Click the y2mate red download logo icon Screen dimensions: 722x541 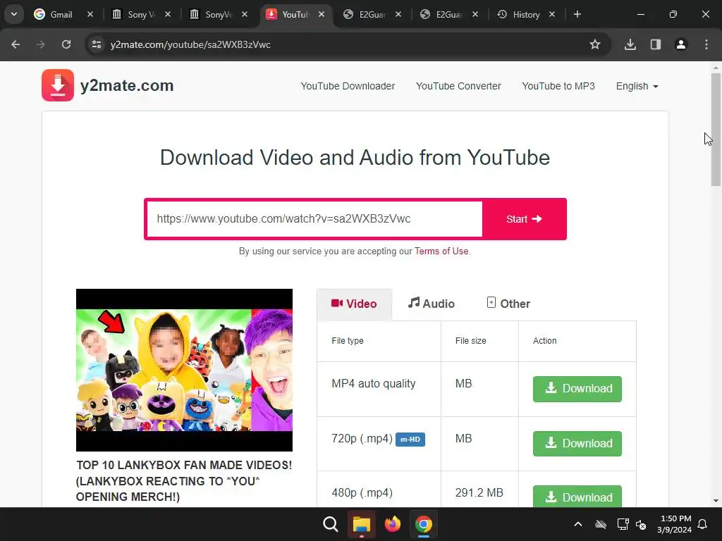click(58, 85)
